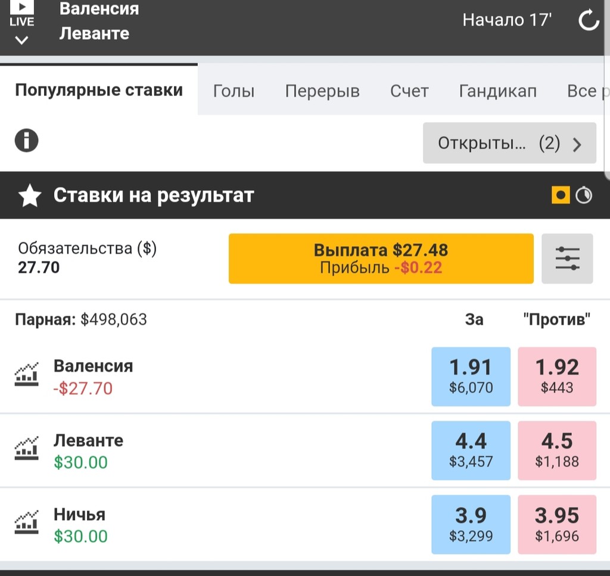
Task: Lay Леванте at odds 4.5
Action: 557,450
